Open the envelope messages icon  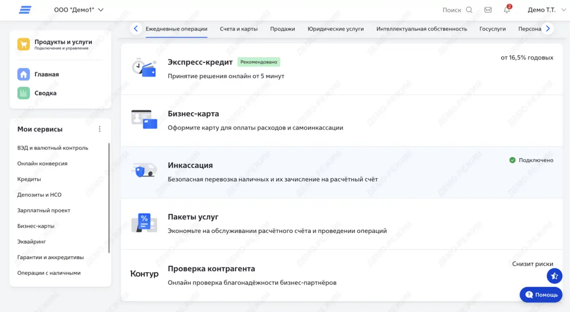[x=488, y=9]
